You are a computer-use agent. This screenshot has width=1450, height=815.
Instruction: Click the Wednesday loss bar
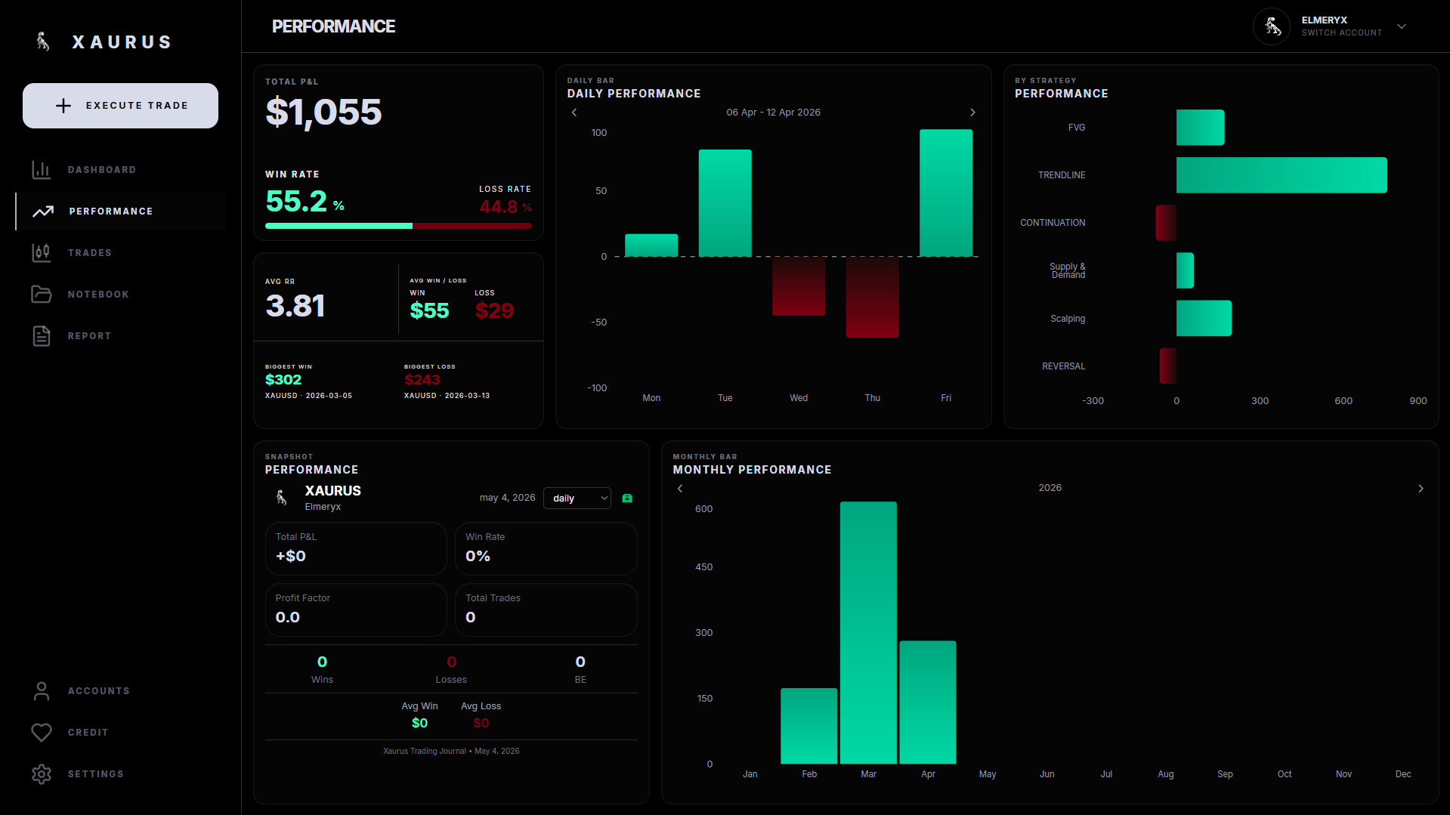click(x=799, y=286)
